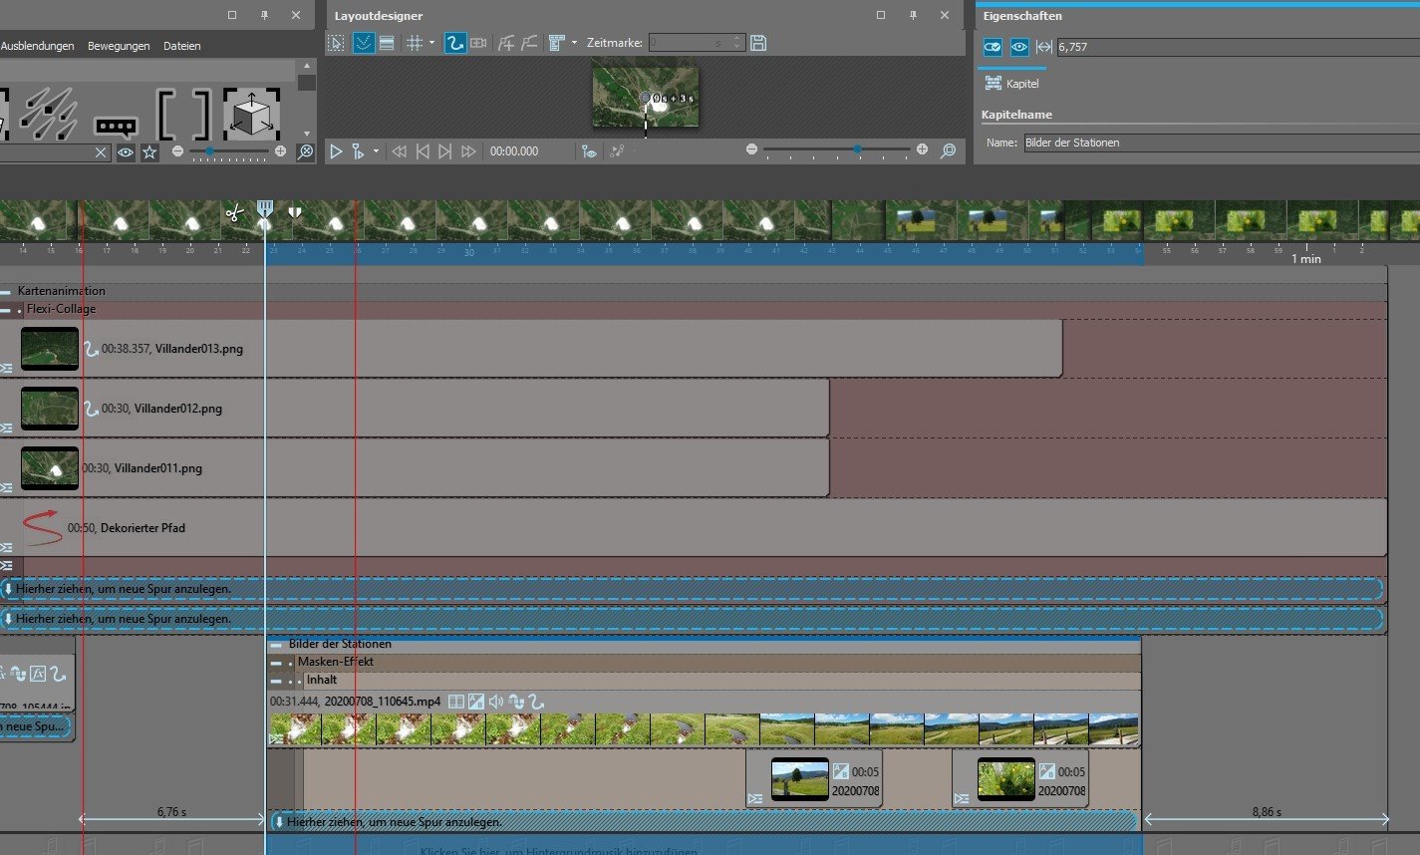Collapse the Bilder der Stationen chapter
The width and height of the screenshot is (1420, 855).
[276, 645]
